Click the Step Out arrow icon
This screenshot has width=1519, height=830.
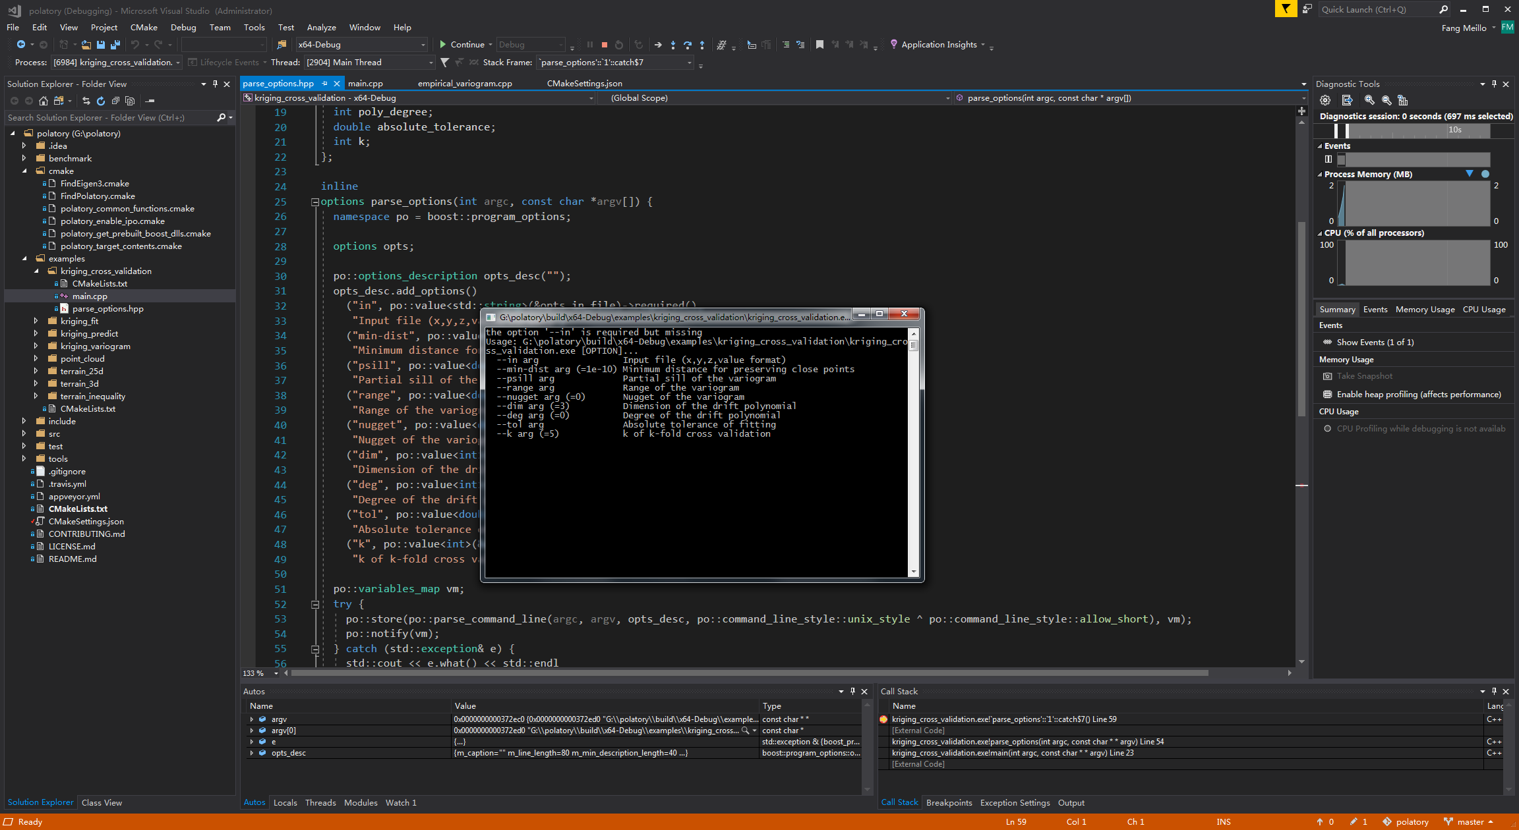pos(702,45)
